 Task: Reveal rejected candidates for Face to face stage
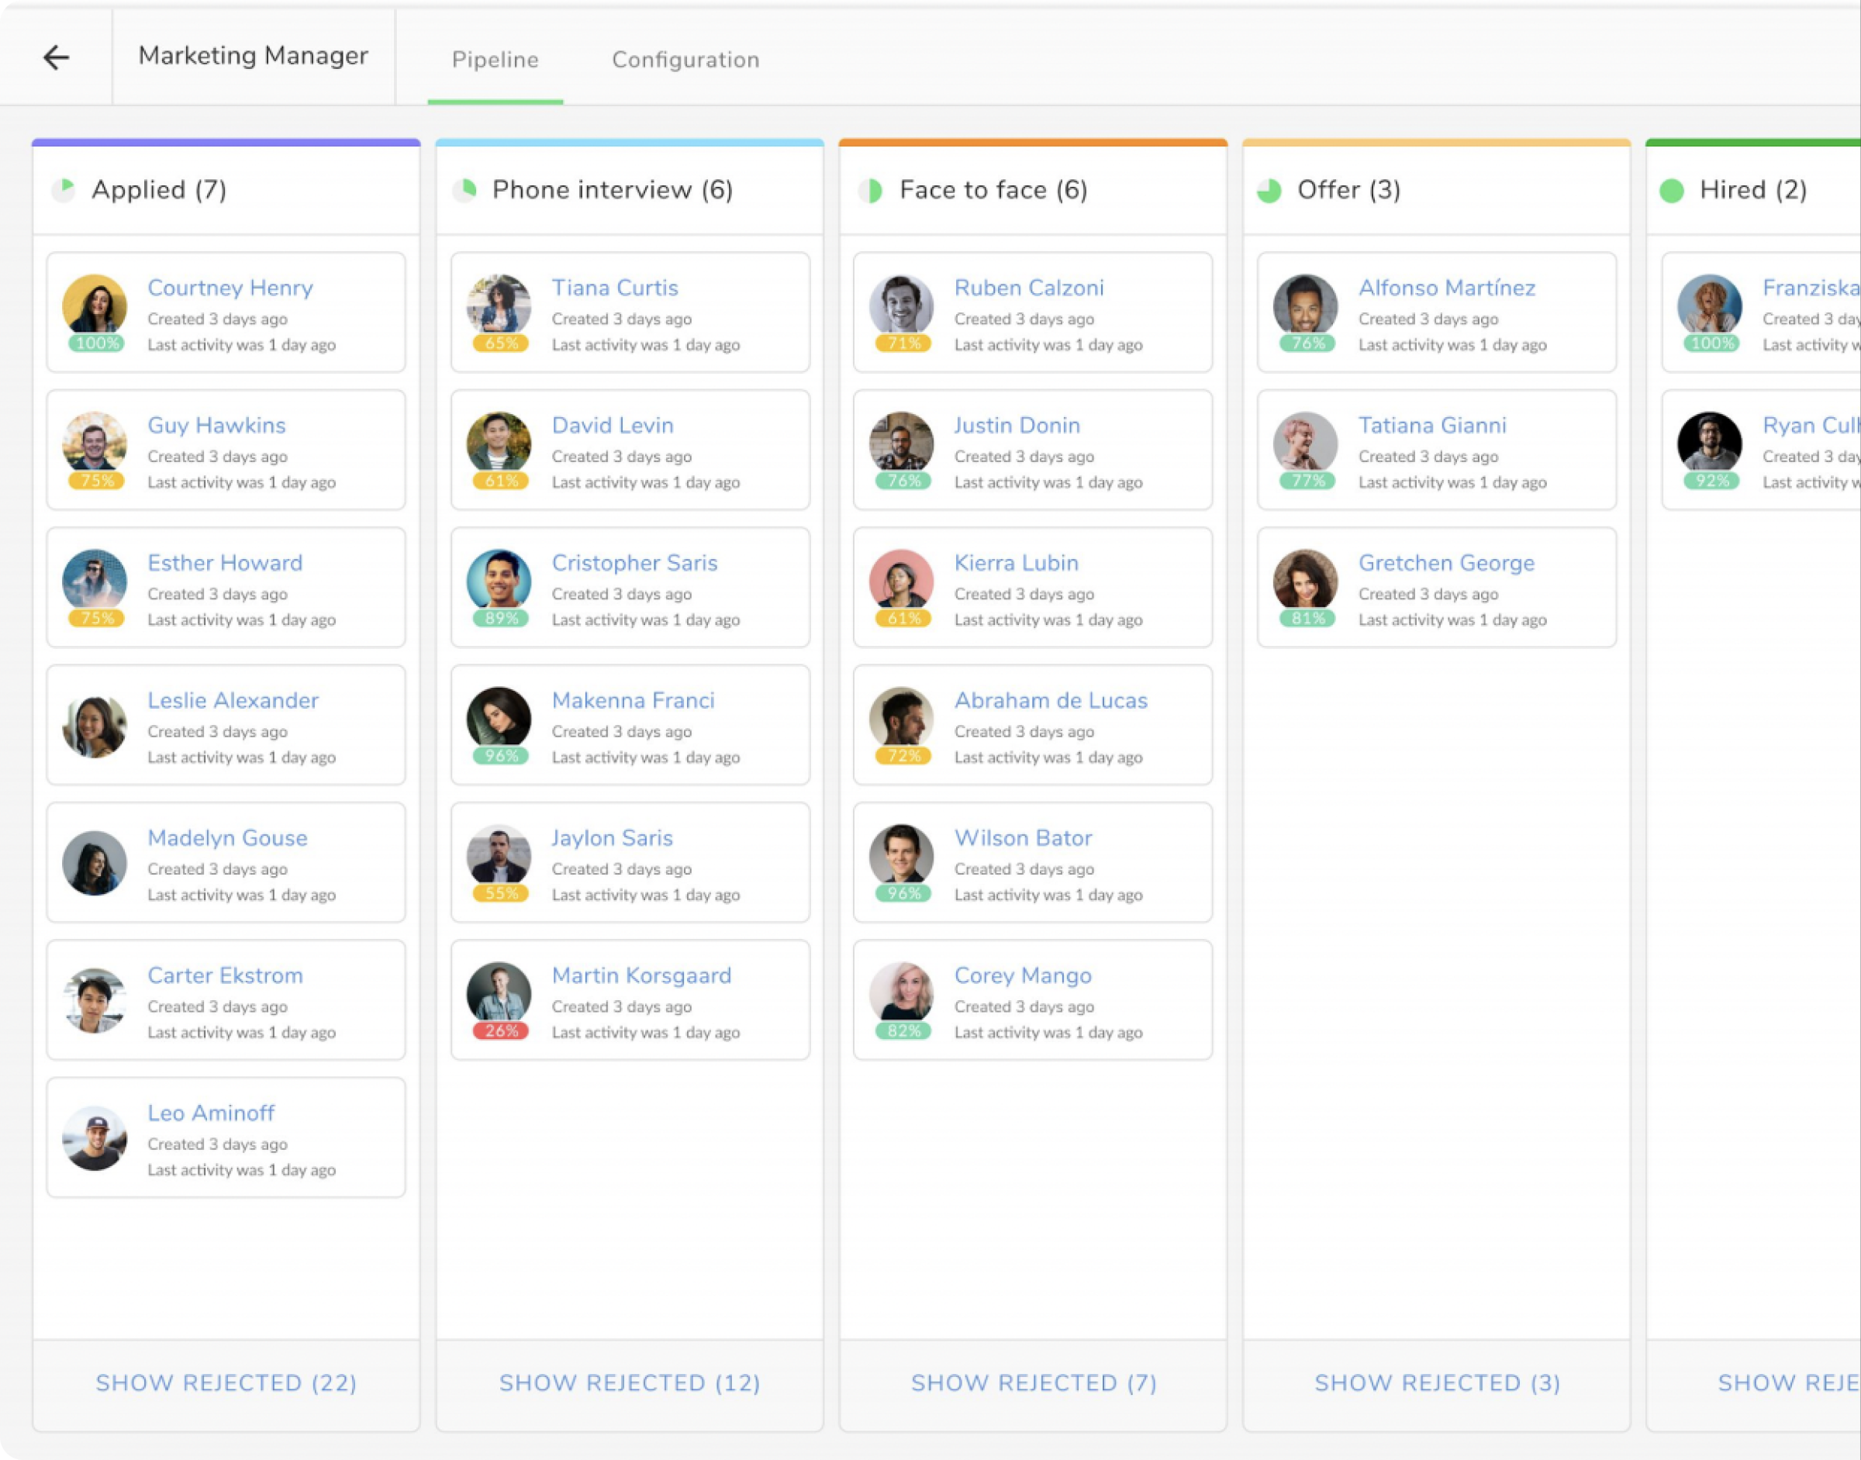[x=1034, y=1382]
